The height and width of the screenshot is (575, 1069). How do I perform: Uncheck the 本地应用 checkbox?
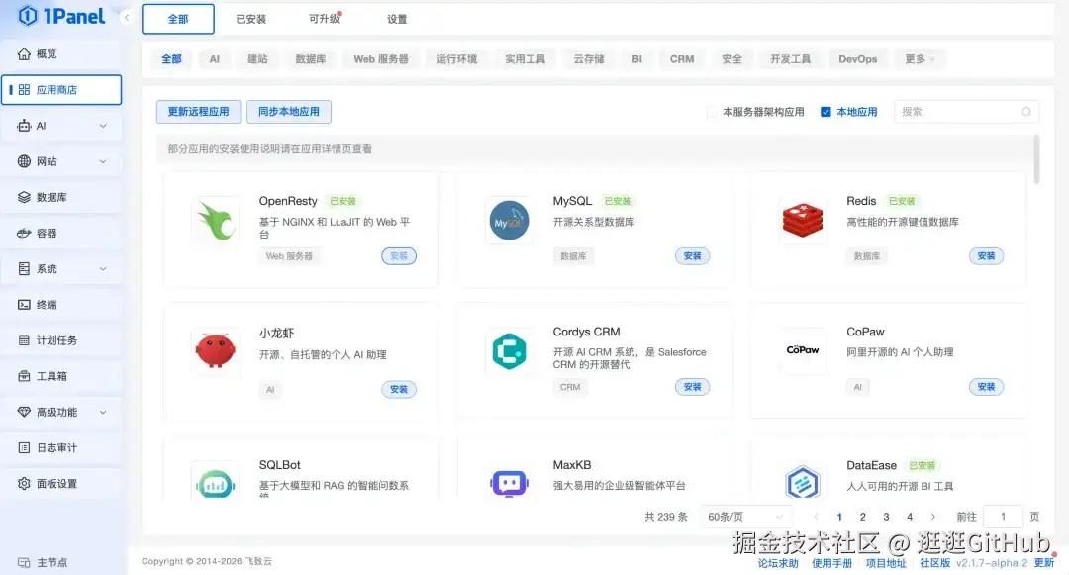[826, 112]
